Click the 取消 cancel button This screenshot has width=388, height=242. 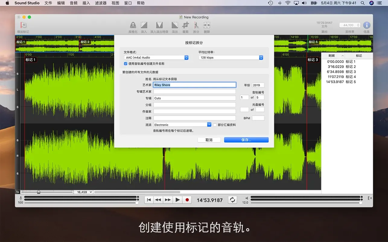pyautogui.click(x=209, y=140)
